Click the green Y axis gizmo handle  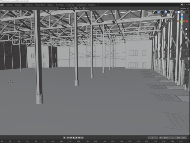180,21
